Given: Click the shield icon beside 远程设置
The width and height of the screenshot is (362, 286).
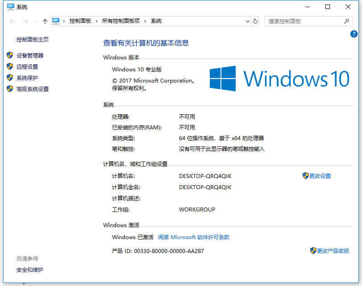Looking at the screenshot, I should coord(10,66).
